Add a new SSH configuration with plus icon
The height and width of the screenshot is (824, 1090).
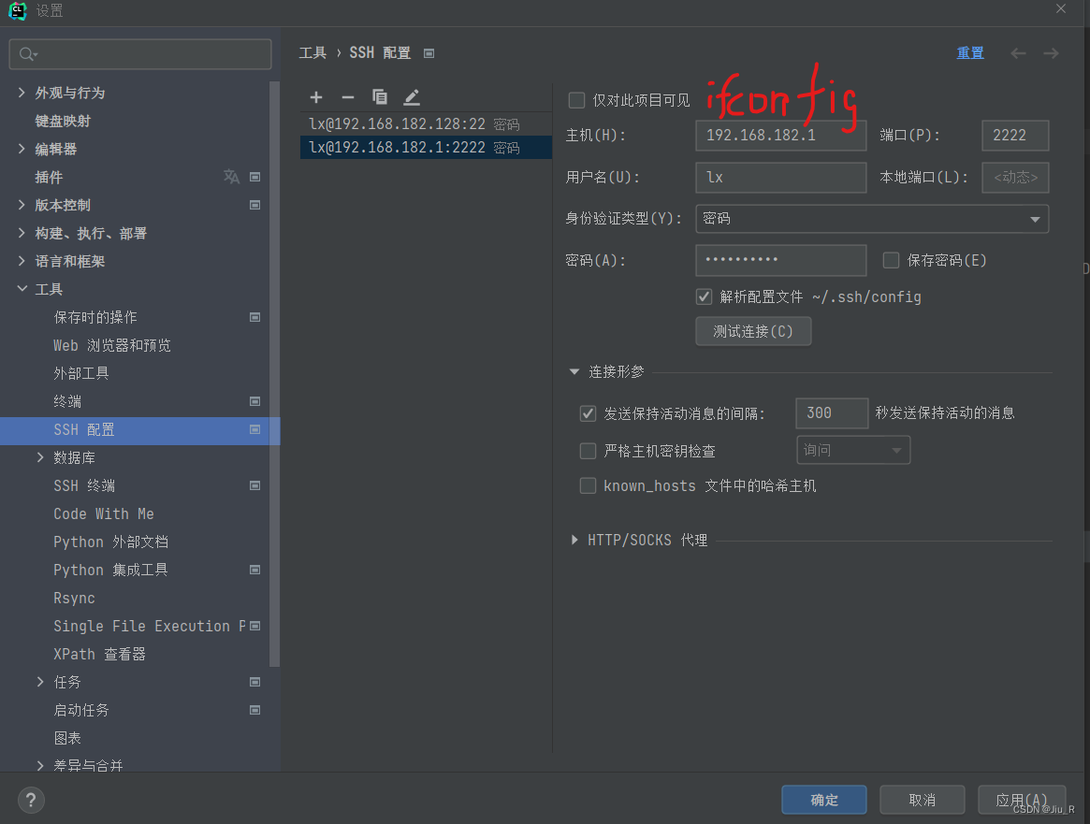click(x=315, y=96)
